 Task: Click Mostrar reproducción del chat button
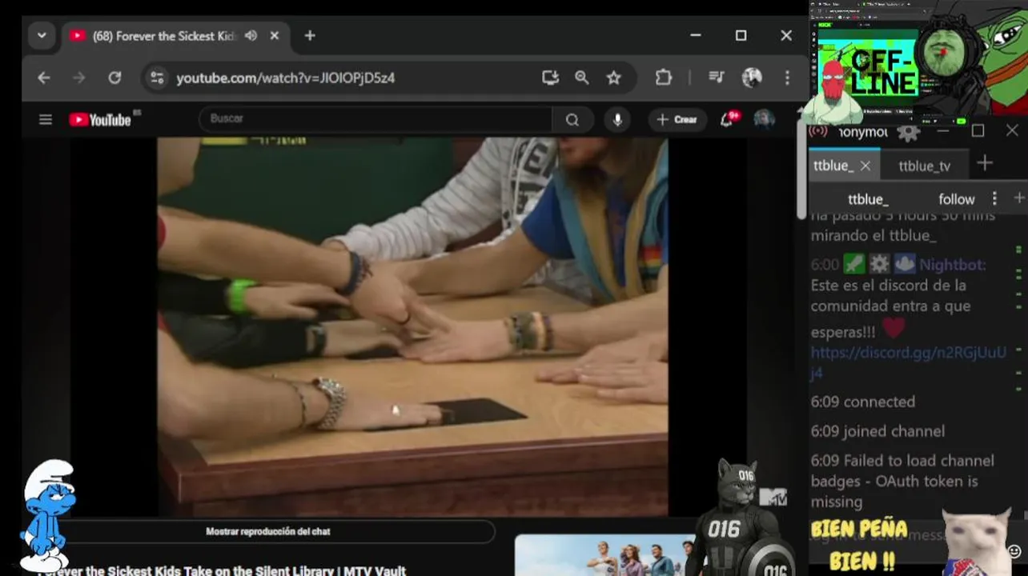(x=268, y=531)
